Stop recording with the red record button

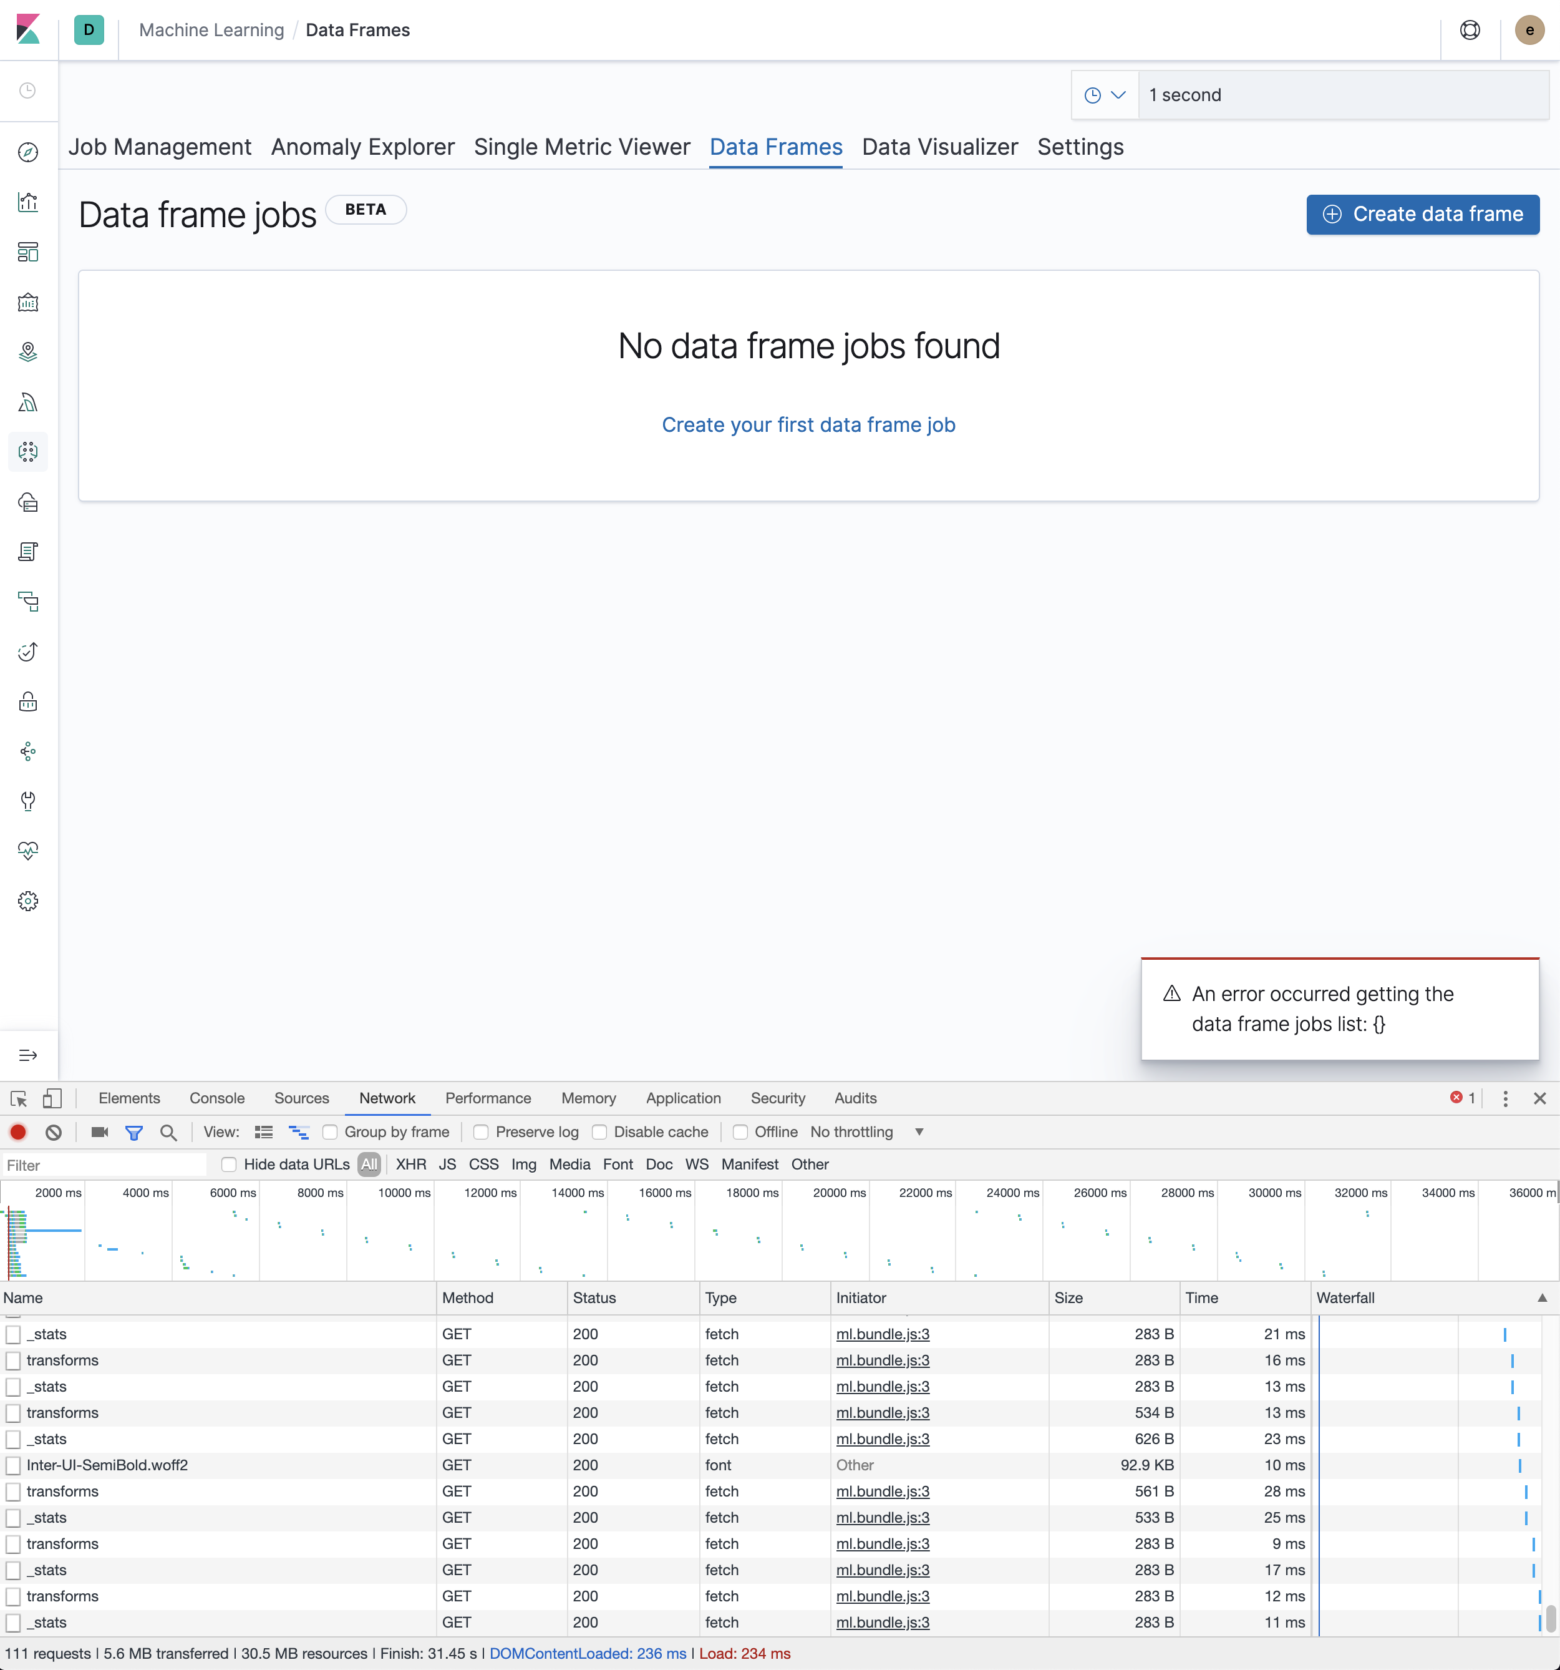[17, 1131]
